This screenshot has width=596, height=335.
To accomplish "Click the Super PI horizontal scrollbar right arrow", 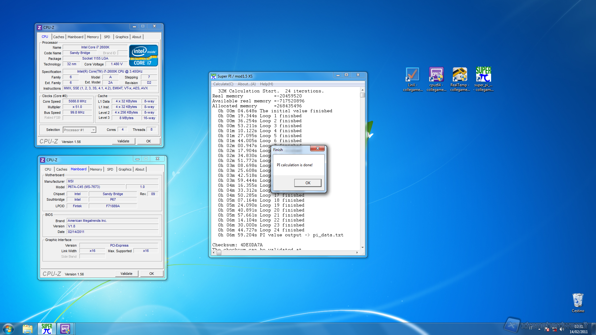I will (357, 253).
